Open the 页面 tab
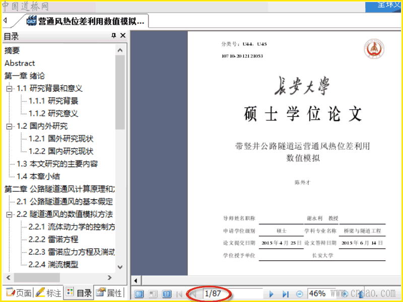The width and height of the screenshot is (403, 302). pyautogui.click(x=19, y=292)
